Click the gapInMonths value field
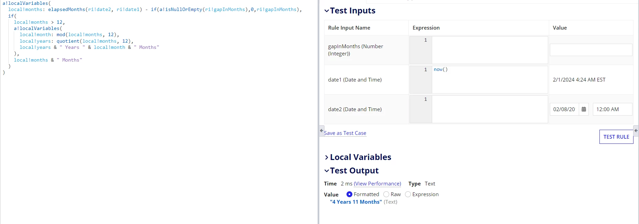Screen dimensions: 639x224 (x=591, y=50)
